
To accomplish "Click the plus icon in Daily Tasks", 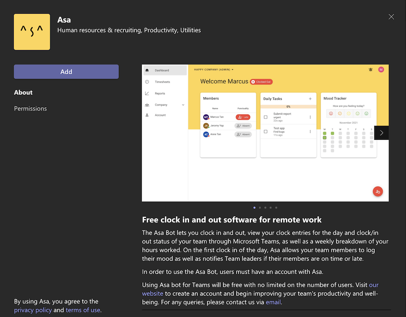I will pyautogui.click(x=310, y=99).
